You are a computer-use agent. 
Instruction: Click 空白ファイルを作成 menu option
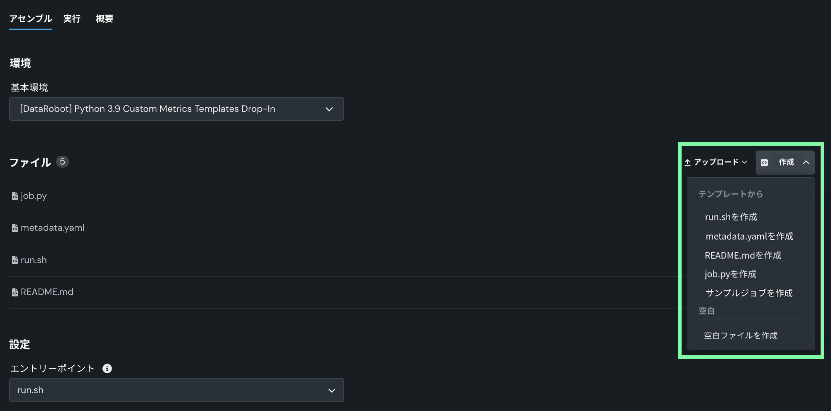point(741,336)
